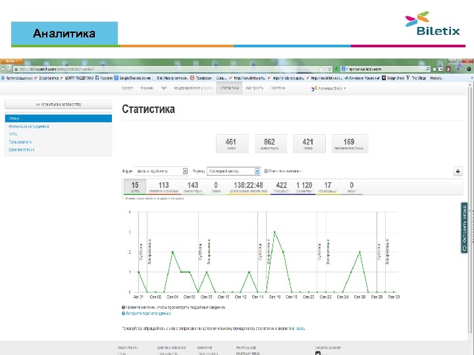Click the 461 summary box

click(232, 144)
